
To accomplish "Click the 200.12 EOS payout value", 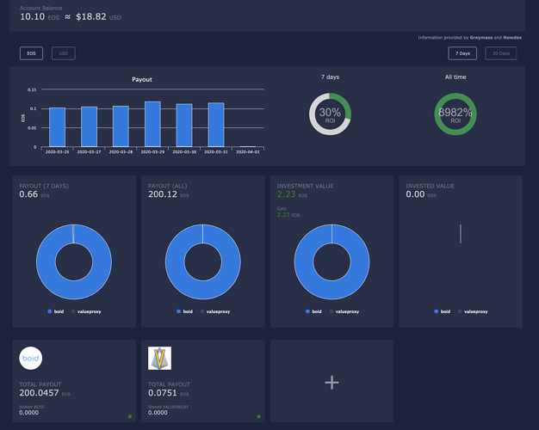I will pyautogui.click(x=169, y=194).
